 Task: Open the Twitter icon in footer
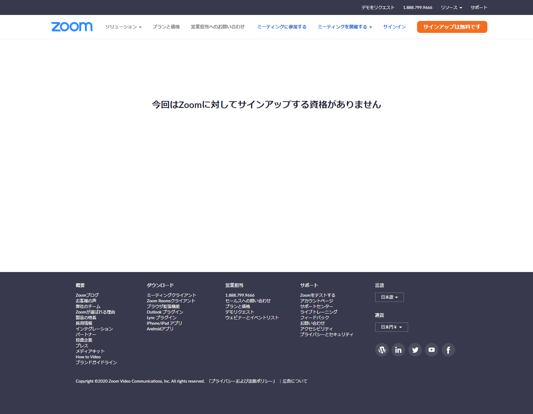pyautogui.click(x=415, y=350)
